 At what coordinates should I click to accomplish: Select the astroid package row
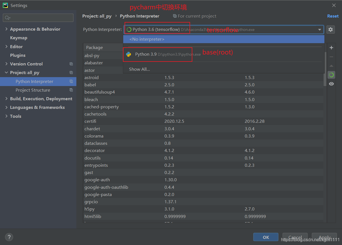(x=204, y=78)
